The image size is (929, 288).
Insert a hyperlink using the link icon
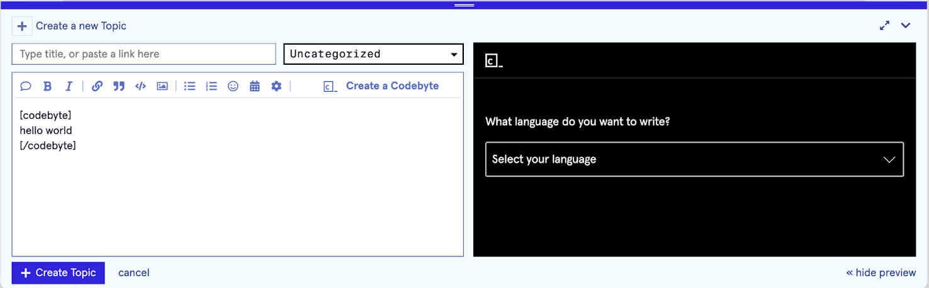pyautogui.click(x=97, y=86)
